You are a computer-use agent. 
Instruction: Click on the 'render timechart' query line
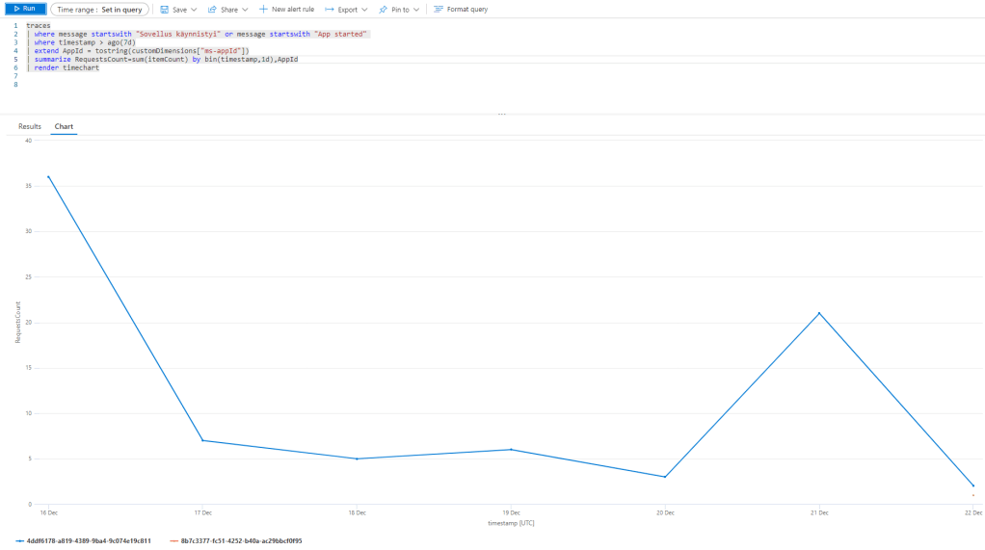(x=67, y=67)
